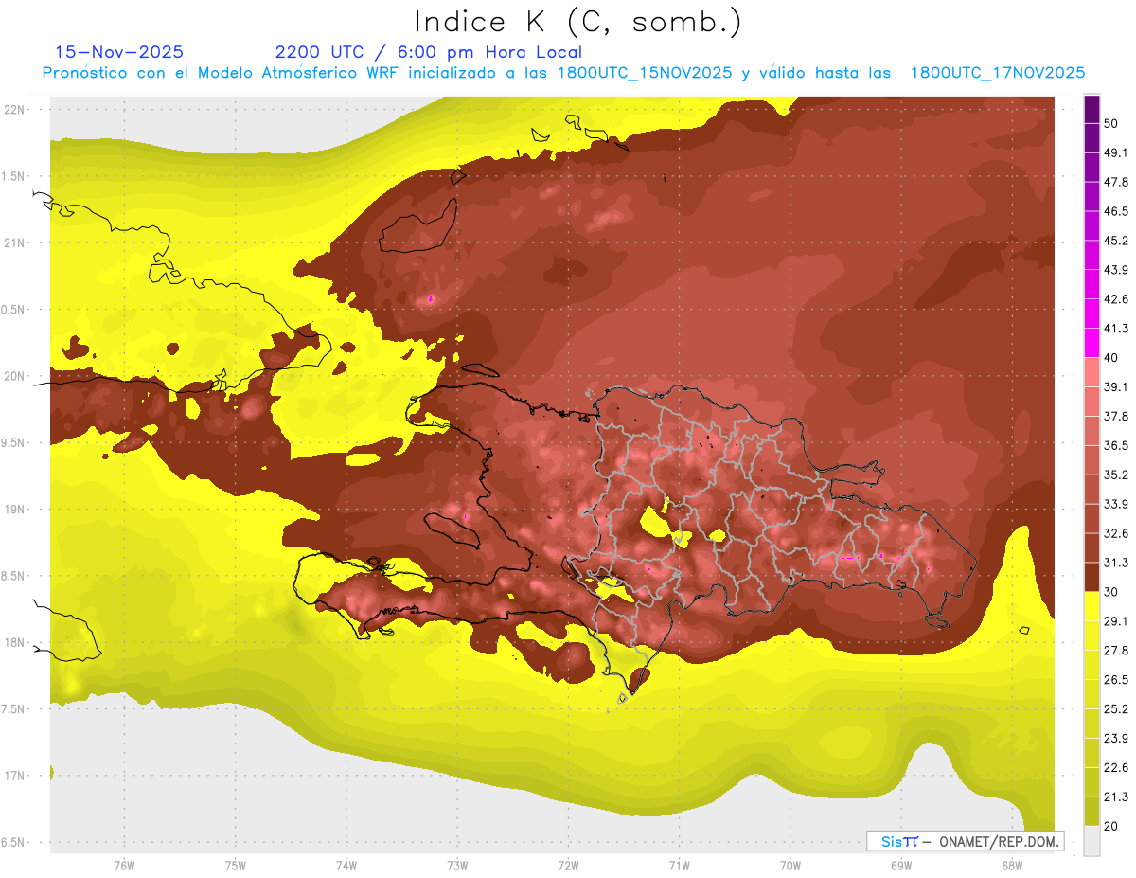The height and width of the screenshot is (878, 1136).
Task: Select the date text '15-Nov-2025'
Action: 119,52
